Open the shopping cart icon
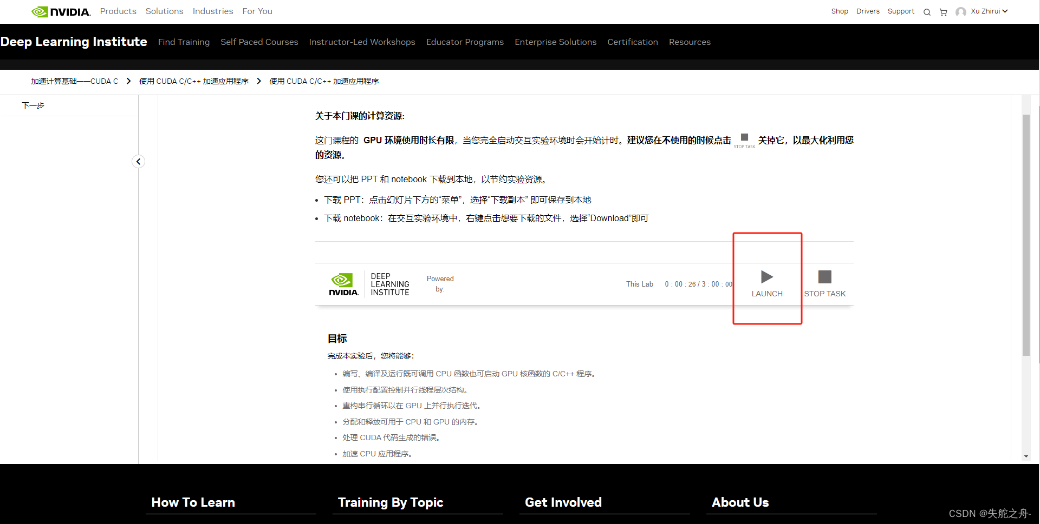This screenshot has height=524, width=1040. point(943,12)
